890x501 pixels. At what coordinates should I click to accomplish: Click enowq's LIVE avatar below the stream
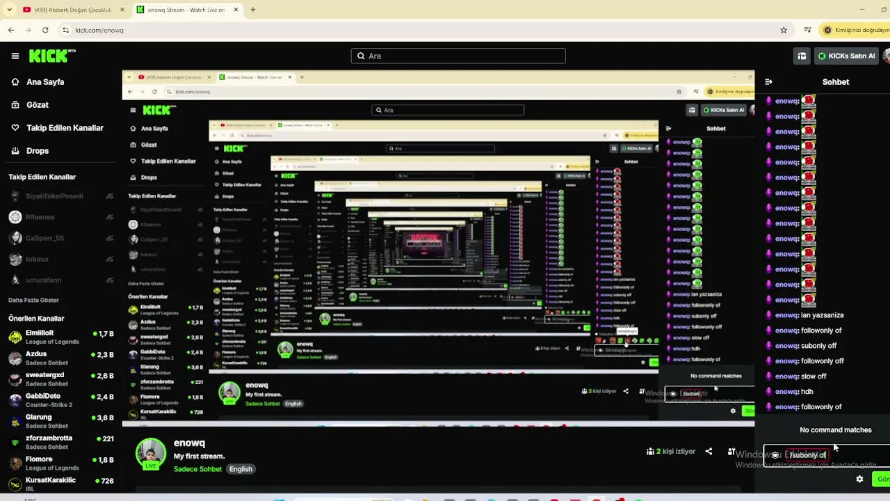coord(150,454)
